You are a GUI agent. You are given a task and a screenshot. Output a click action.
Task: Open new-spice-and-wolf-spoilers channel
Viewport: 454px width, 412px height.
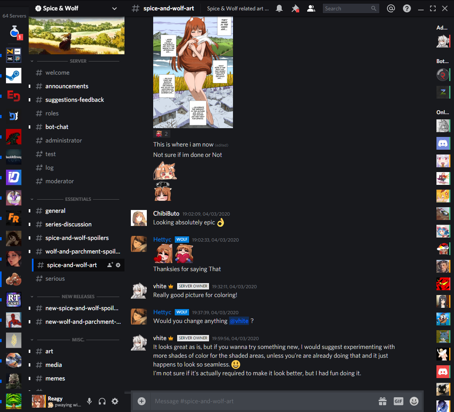(78, 308)
